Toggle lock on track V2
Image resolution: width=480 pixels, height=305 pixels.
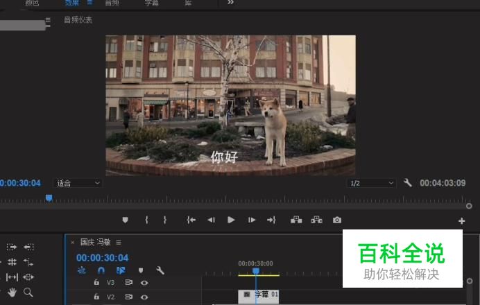pyautogui.click(x=96, y=297)
